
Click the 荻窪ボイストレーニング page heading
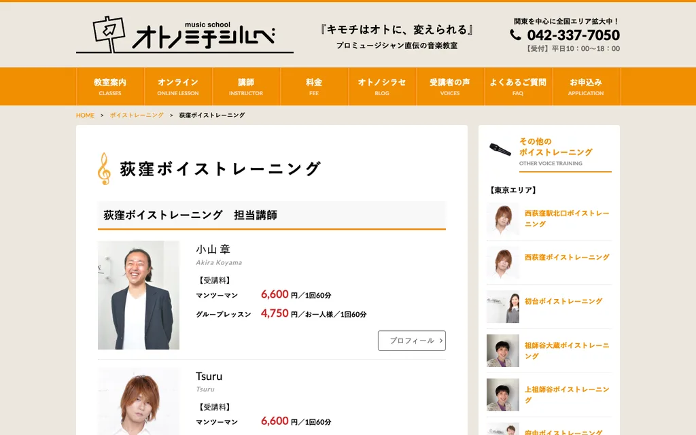220,169
